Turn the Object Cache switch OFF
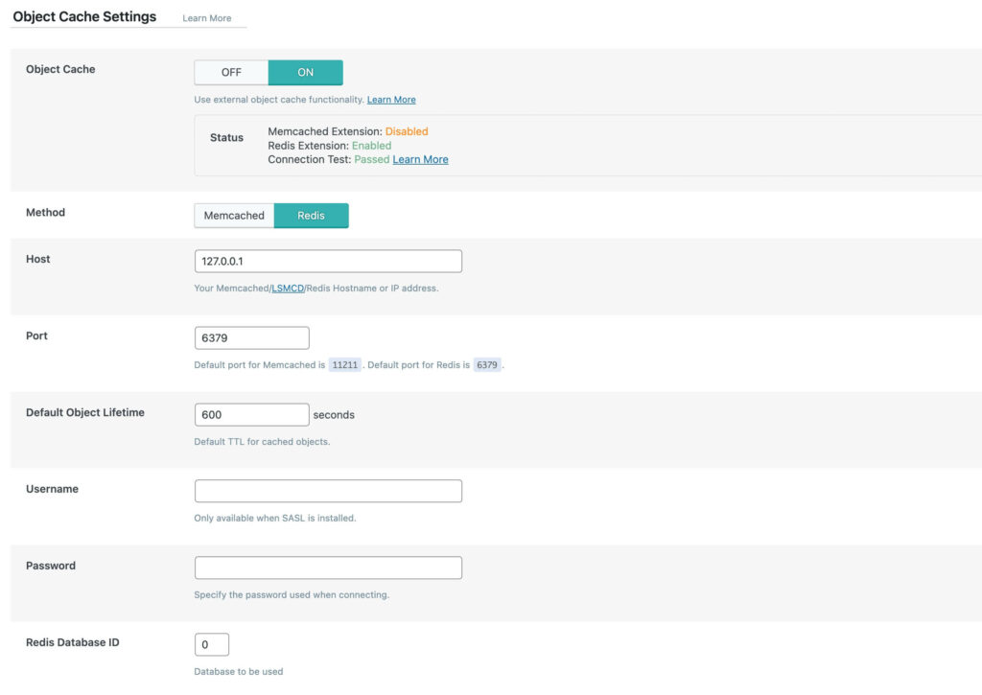 click(230, 72)
